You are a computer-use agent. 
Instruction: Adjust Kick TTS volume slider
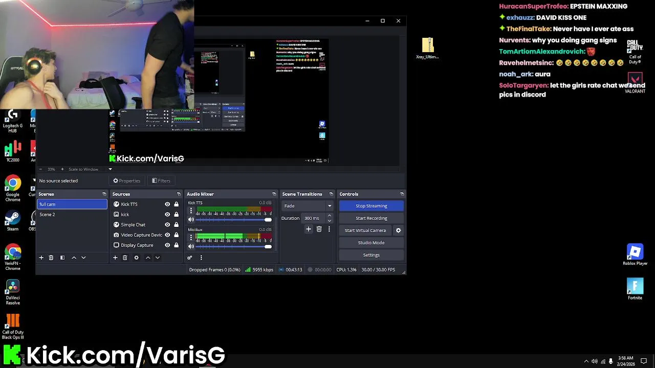click(234, 220)
